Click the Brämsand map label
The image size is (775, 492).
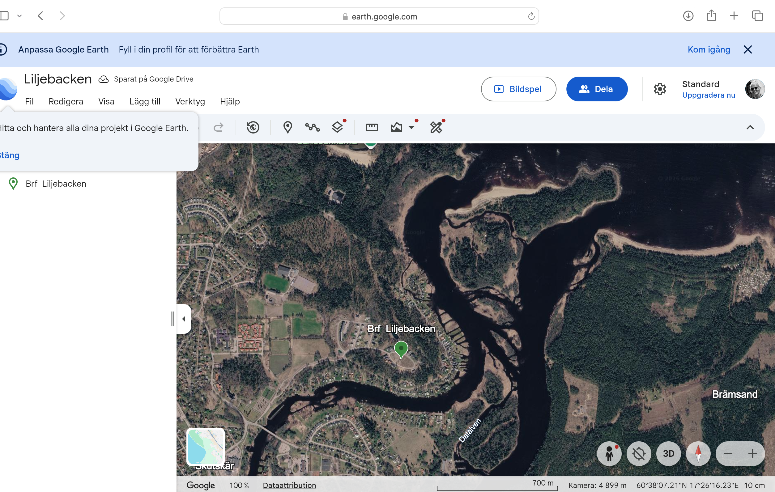click(x=735, y=394)
